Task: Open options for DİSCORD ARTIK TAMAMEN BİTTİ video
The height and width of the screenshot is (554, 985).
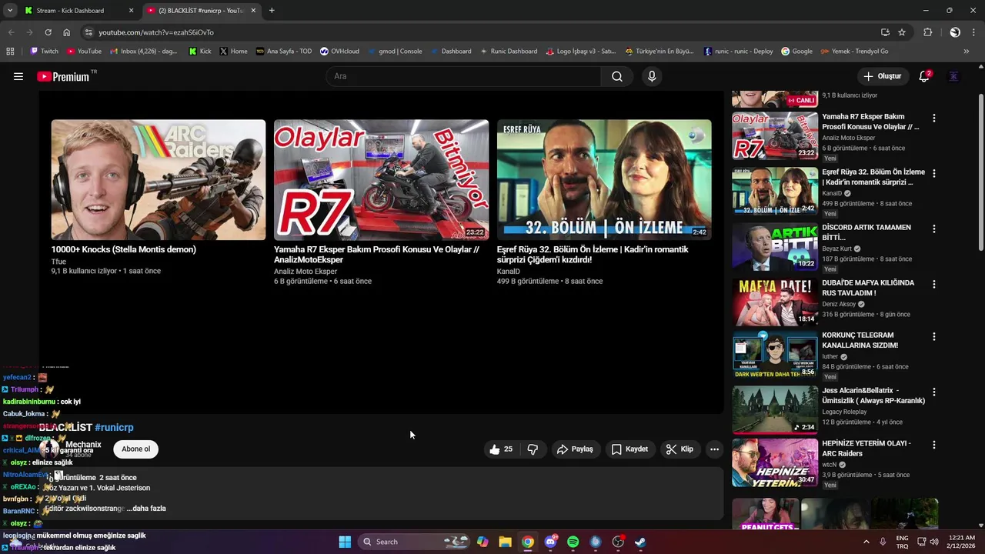Action: 934,229
